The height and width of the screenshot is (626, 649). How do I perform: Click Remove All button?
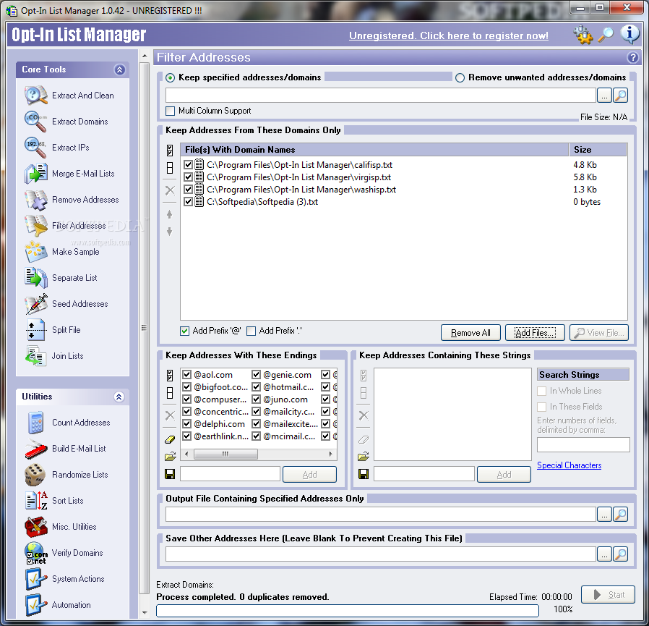470,332
